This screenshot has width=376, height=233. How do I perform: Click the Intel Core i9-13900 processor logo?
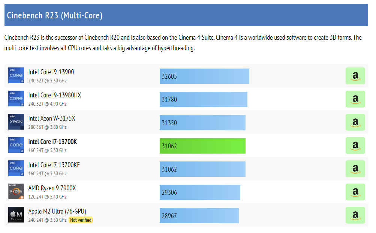pos(16,75)
